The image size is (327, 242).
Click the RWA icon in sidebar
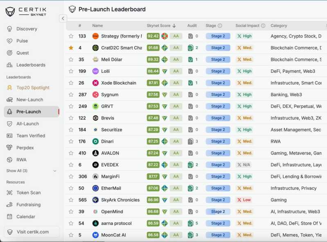(9, 160)
